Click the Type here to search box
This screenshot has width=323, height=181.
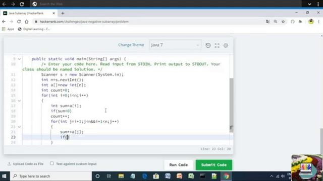click(51, 176)
